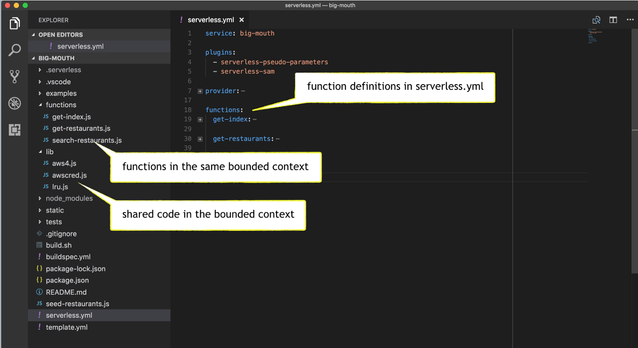Open the Extensions view icon

15,130
